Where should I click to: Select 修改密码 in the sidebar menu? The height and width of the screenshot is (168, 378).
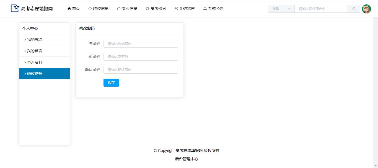35,74
